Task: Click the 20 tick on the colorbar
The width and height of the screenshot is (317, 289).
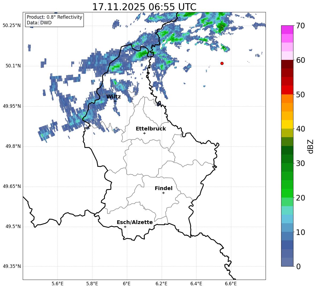Action: (300, 198)
